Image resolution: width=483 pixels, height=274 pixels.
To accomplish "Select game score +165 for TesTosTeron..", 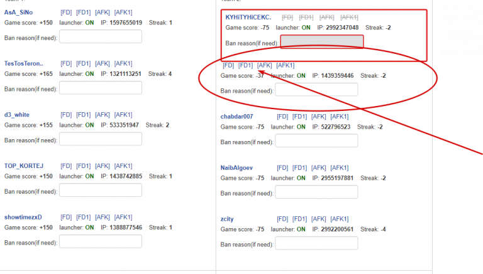I will point(46,74).
